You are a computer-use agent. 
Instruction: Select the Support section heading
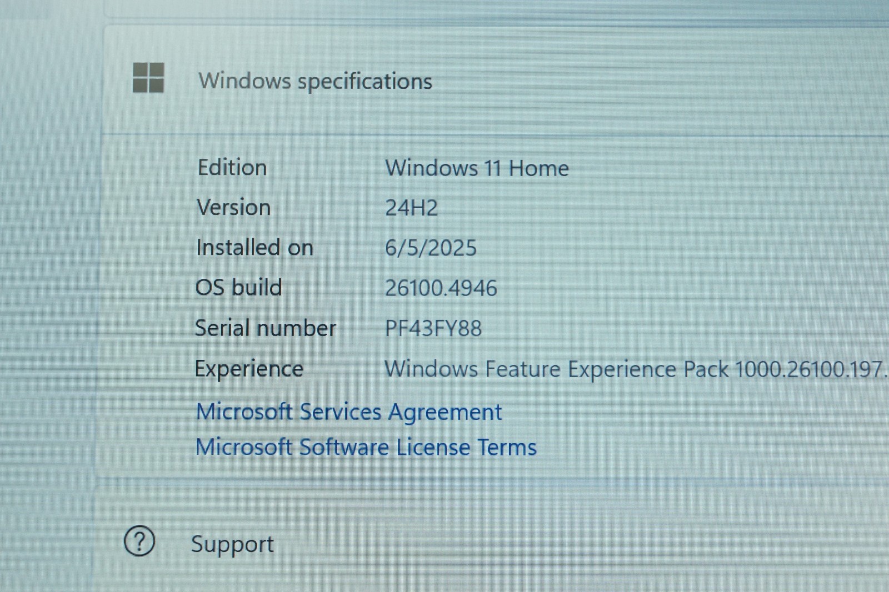coord(232,544)
